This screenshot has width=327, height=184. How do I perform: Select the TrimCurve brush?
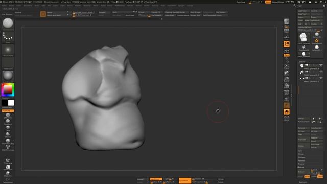(x=8, y=161)
